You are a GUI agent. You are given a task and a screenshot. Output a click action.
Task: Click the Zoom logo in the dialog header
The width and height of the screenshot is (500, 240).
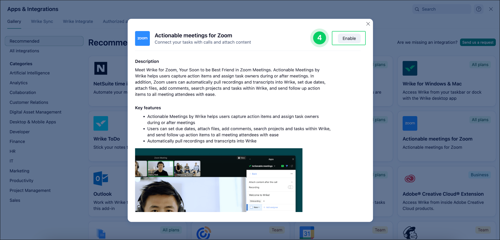[x=142, y=38]
